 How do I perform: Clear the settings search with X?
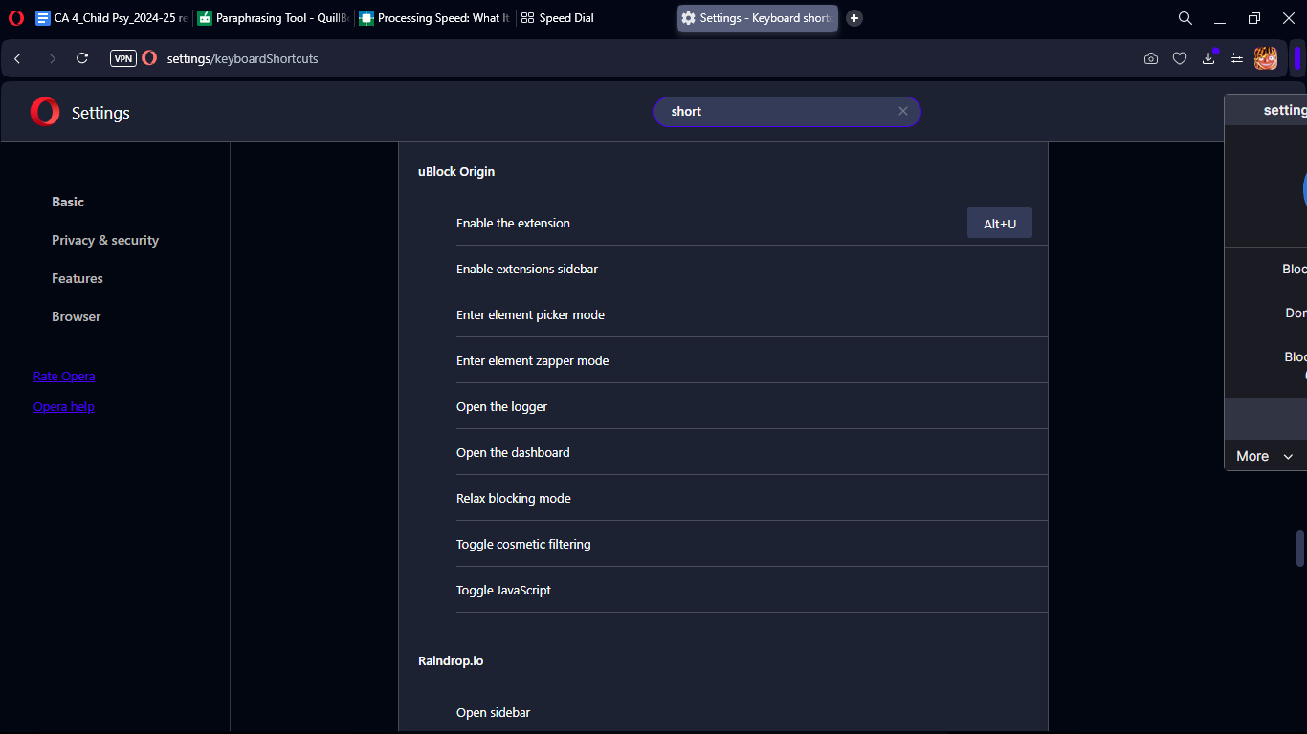(902, 112)
